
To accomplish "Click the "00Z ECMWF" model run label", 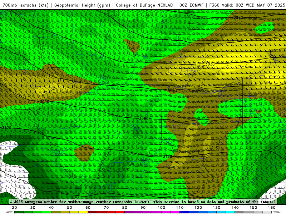I will coord(191,5).
